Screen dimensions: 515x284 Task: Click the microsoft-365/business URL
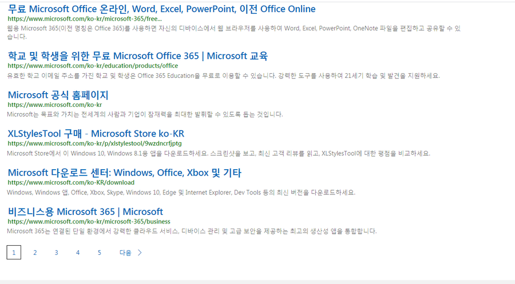tap(89, 221)
